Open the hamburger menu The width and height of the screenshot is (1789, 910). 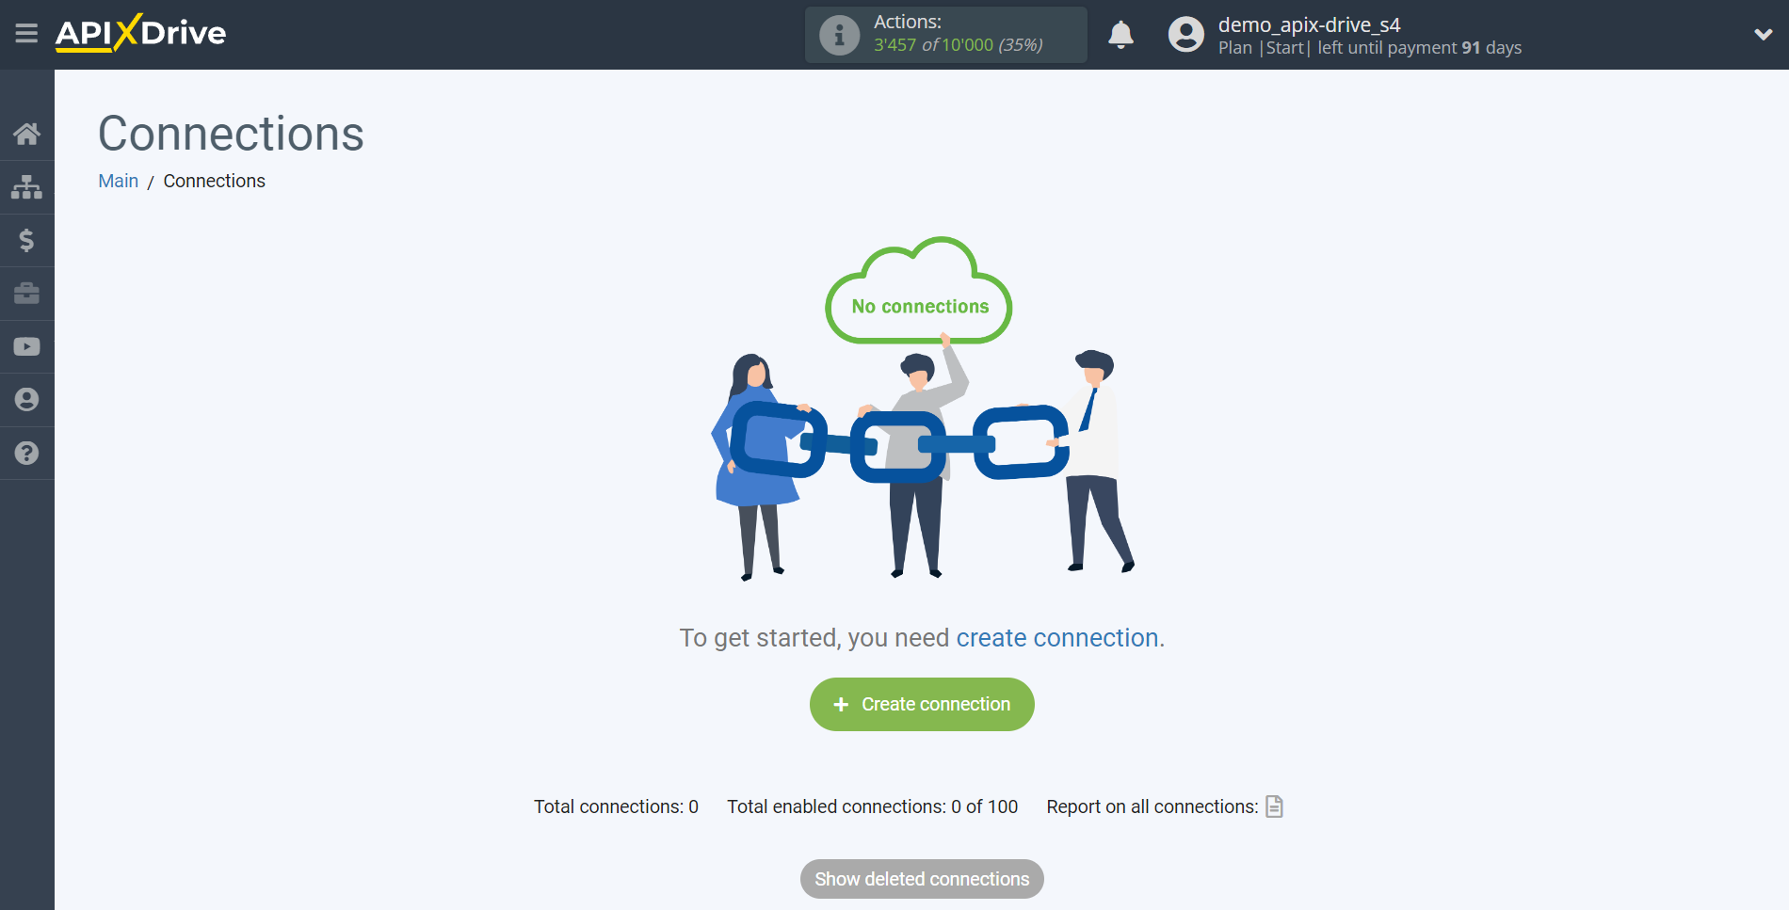26,34
